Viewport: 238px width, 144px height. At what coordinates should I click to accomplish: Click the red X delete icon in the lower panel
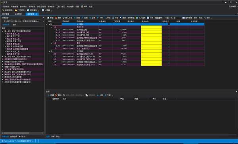click(x=56, y=95)
